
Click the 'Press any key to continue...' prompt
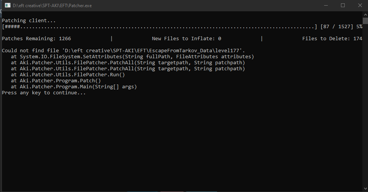click(x=44, y=93)
